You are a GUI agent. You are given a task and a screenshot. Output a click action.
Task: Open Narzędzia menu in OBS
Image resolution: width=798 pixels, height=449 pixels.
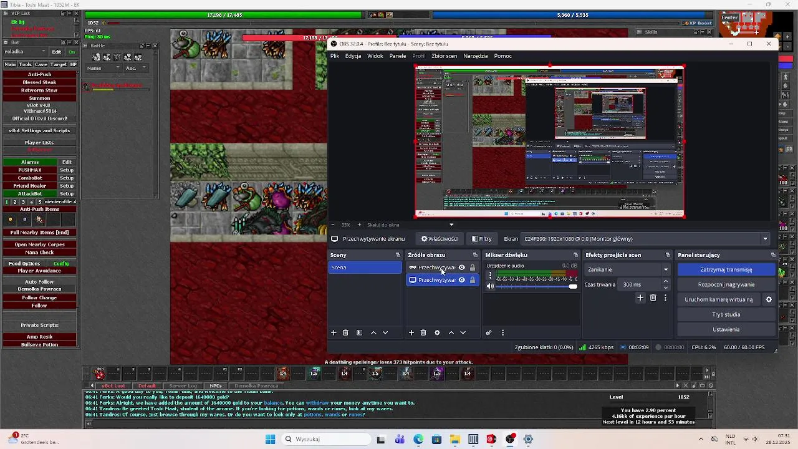[476, 56]
